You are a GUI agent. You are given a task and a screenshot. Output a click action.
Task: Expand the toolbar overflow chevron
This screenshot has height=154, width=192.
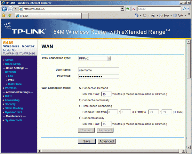(189, 14)
